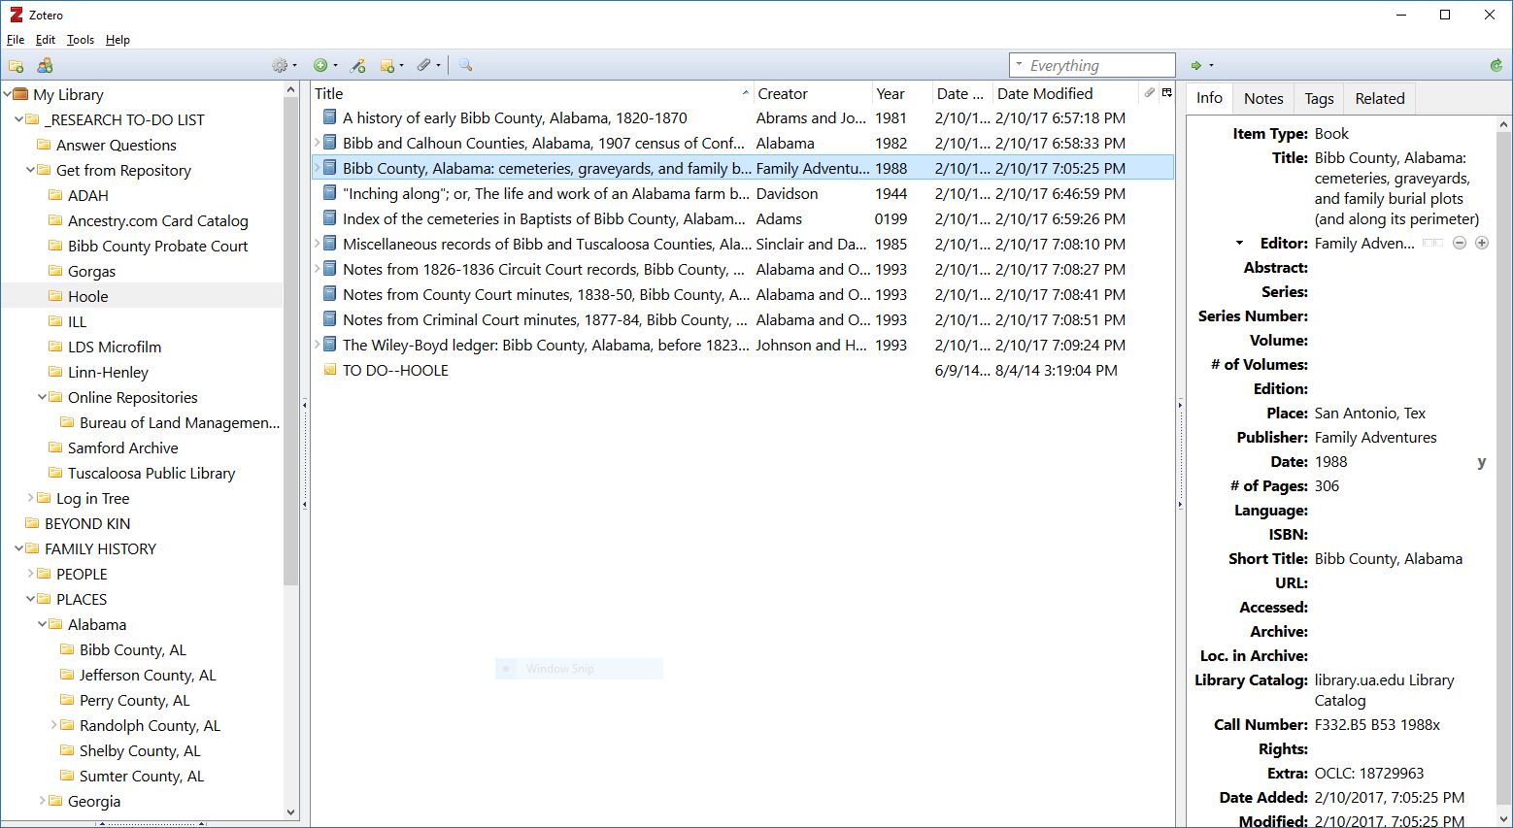
Task: Sort items by Creator column
Action: coord(812,93)
